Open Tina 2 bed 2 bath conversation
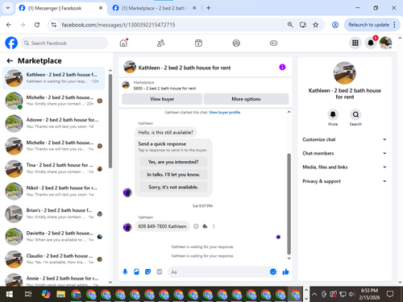The image size is (403, 302). 54,168
